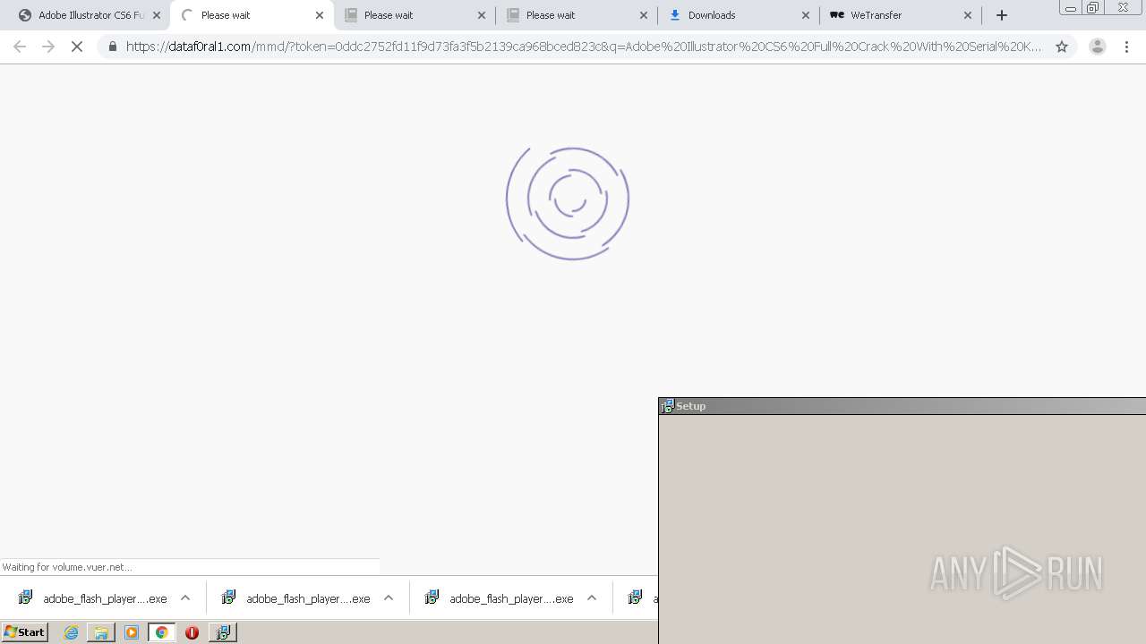Expand options for second flash player download
The width and height of the screenshot is (1146, 644).
[x=389, y=598]
